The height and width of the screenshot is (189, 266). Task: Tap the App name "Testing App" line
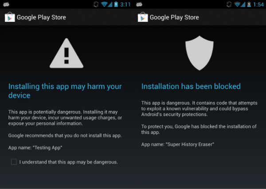click(36, 147)
